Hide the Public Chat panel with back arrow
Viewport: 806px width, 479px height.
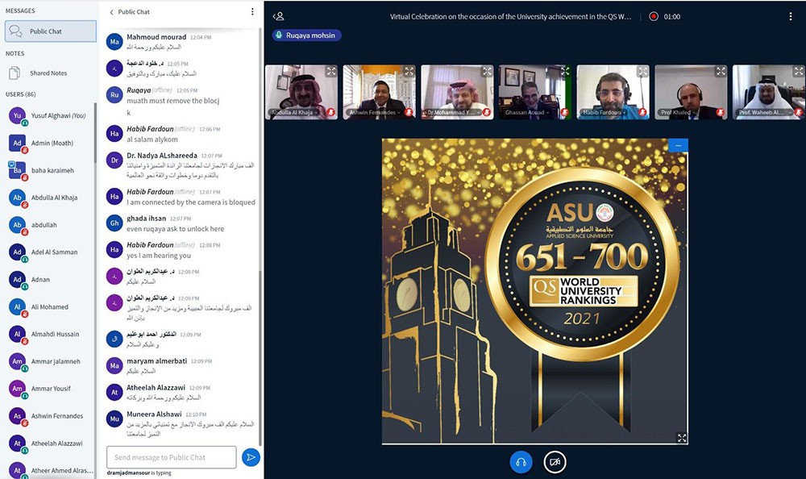coord(111,12)
